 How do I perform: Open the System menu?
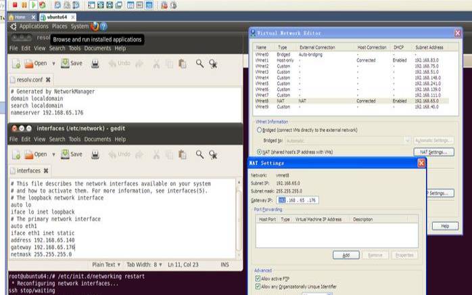click(x=80, y=26)
